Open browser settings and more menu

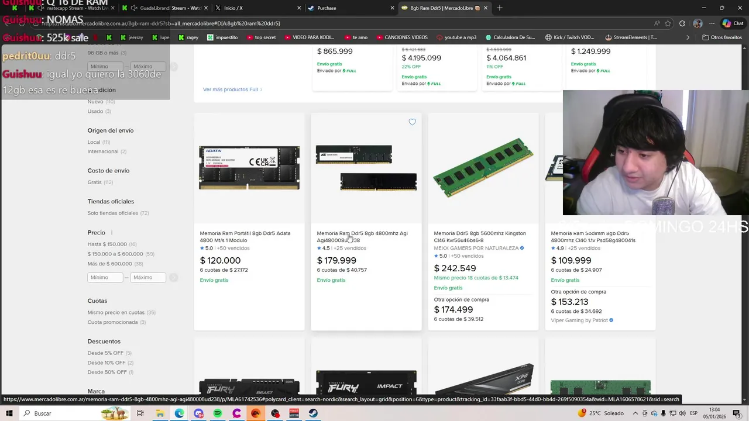pyautogui.click(x=712, y=23)
